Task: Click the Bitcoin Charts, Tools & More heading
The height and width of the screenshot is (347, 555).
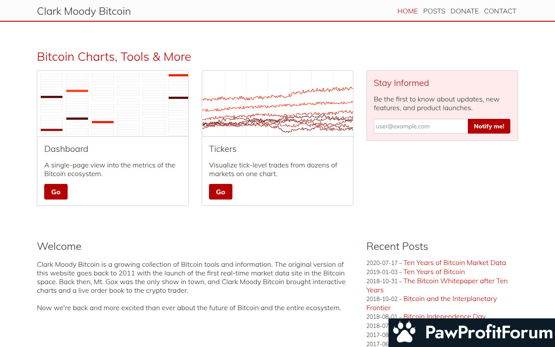Action: (x=114, y=57)
